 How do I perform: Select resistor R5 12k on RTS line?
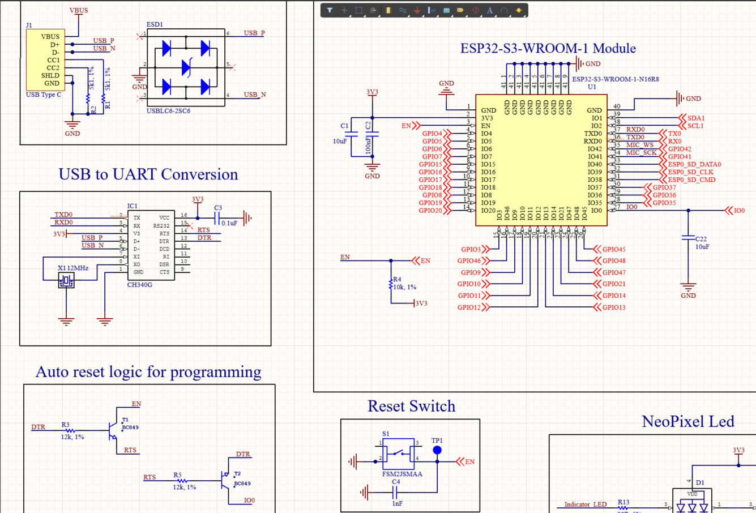click(x=182, y=481)
